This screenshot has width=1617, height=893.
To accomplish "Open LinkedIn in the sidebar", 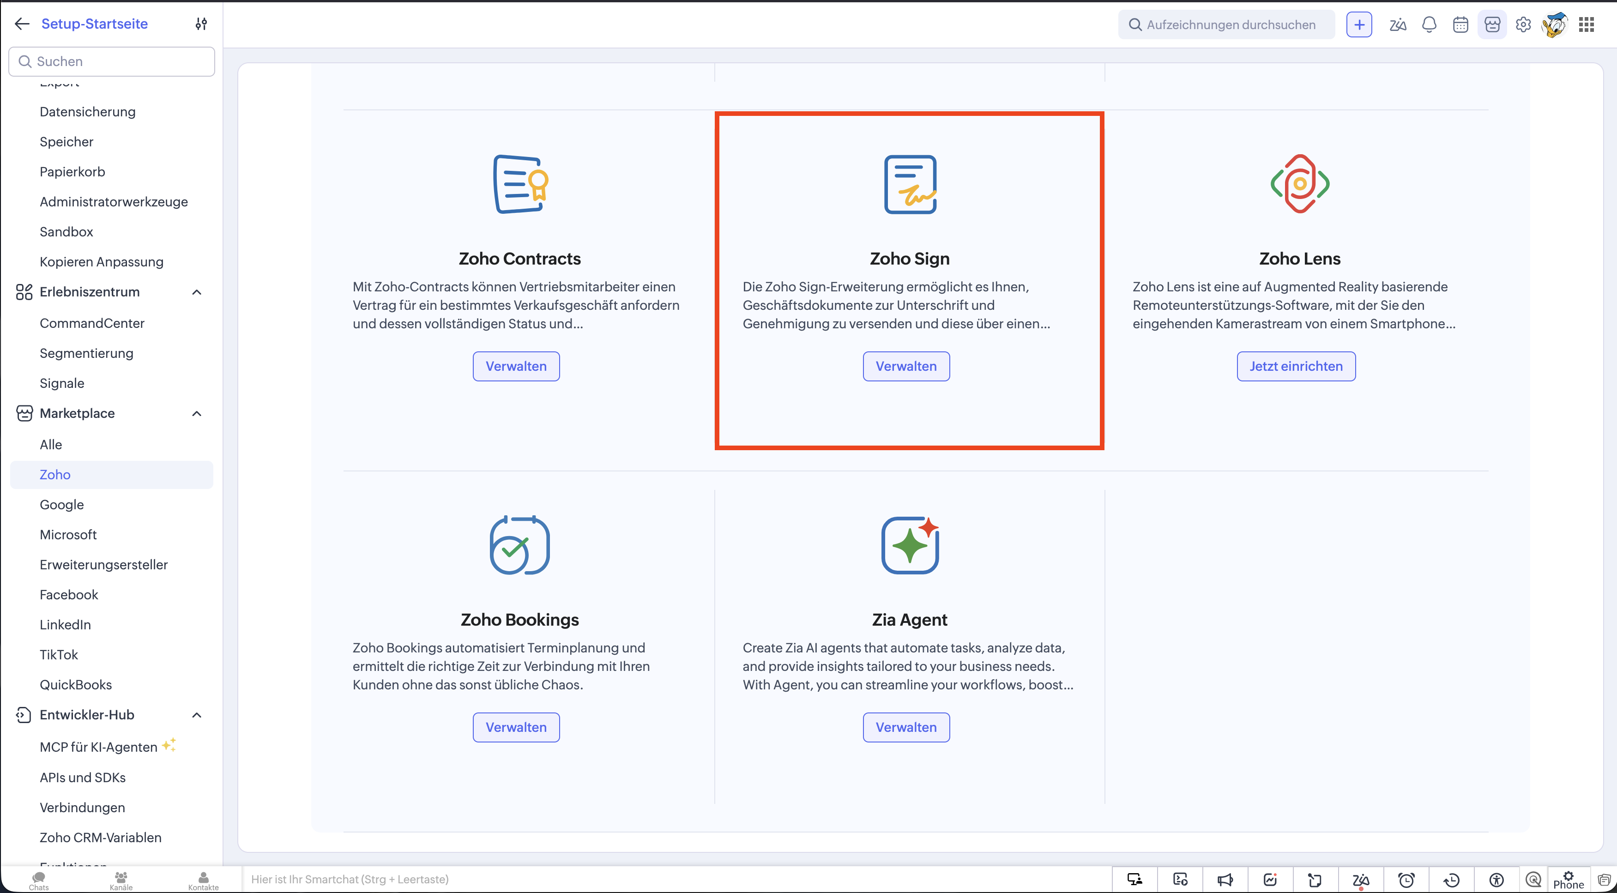I will click(x=65, y=624).
